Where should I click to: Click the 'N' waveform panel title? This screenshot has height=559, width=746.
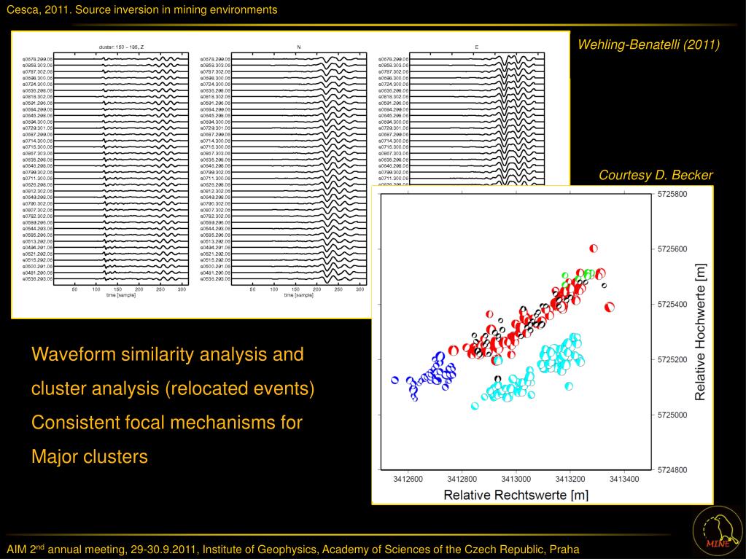299,47
